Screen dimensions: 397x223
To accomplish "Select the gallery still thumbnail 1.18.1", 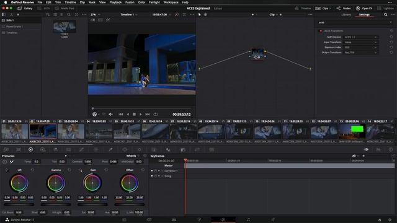I will [x=65, y=27].
